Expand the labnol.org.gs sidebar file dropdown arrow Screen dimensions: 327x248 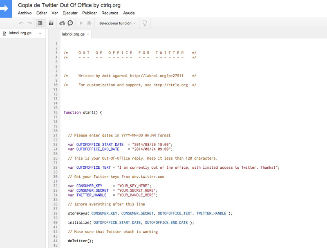coord(40,34)
